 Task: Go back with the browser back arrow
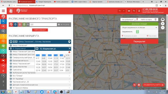pyautogui.click(x=3, y=5)
